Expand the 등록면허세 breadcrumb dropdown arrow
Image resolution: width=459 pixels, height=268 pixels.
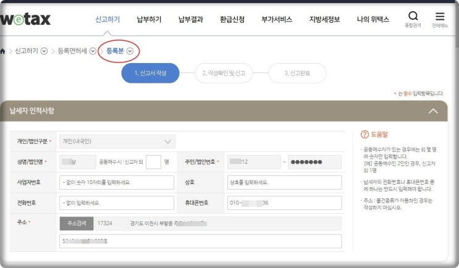[93, 51]
